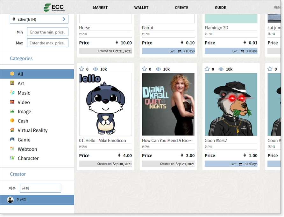
Task: Click the views eye icon on Goon #5562
Action: coord(221,69)
